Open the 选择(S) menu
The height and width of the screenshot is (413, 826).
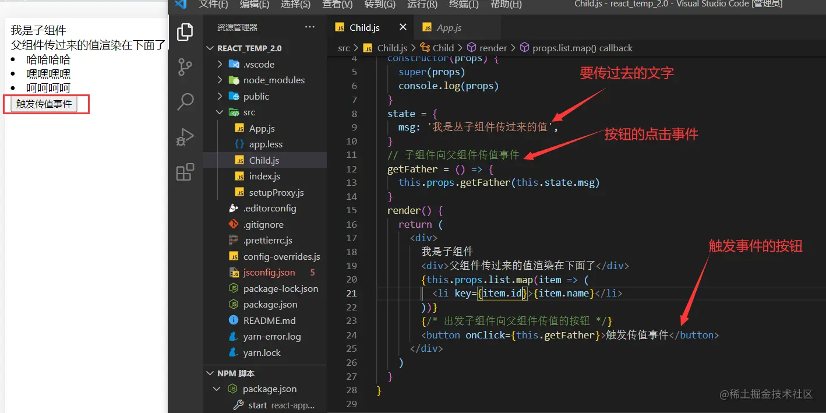295,4
